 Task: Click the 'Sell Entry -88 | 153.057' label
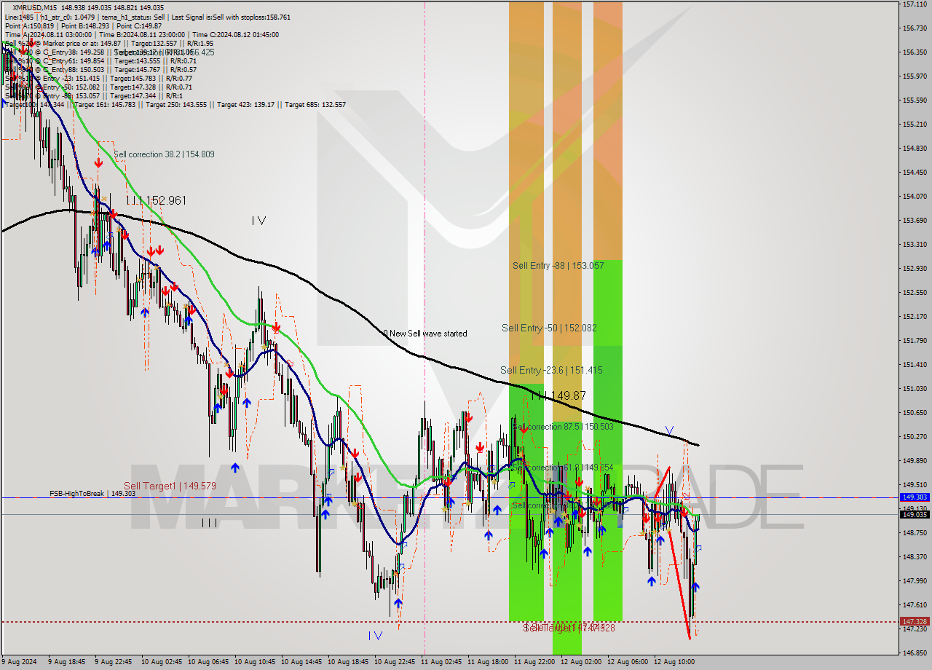click(558, 266)
